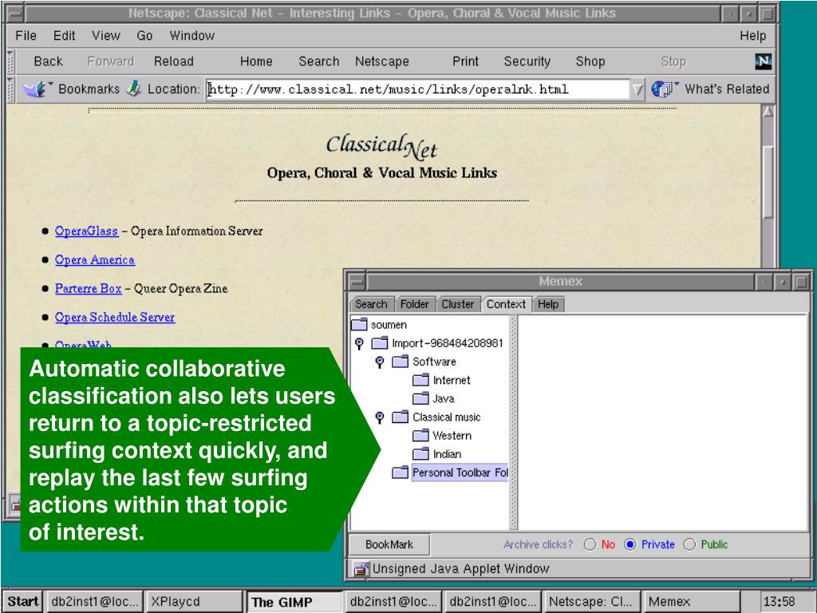Switch to the Search tab in Memex
The image size is (817, 613).
pyautogui.click(x=371, y=304)
